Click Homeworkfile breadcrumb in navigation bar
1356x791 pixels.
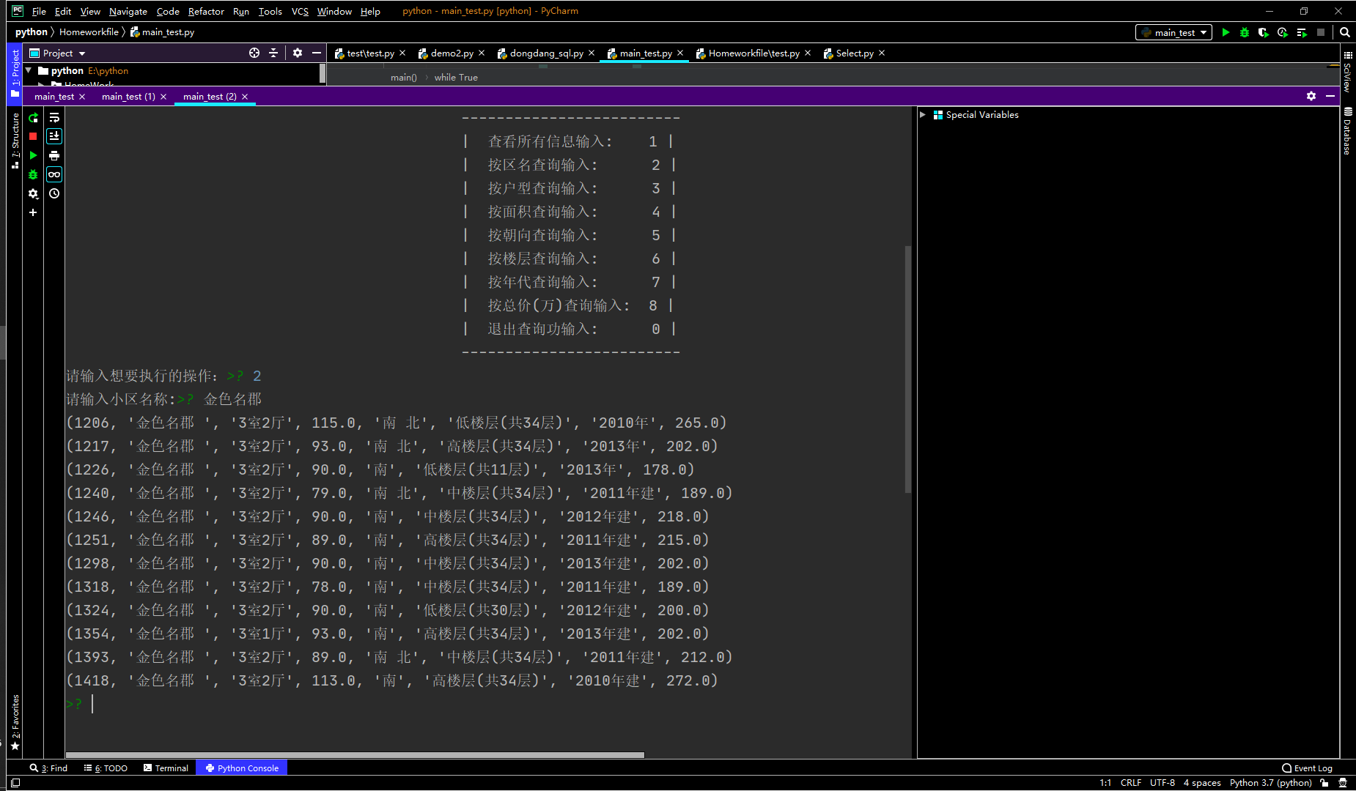click(89, 31)
